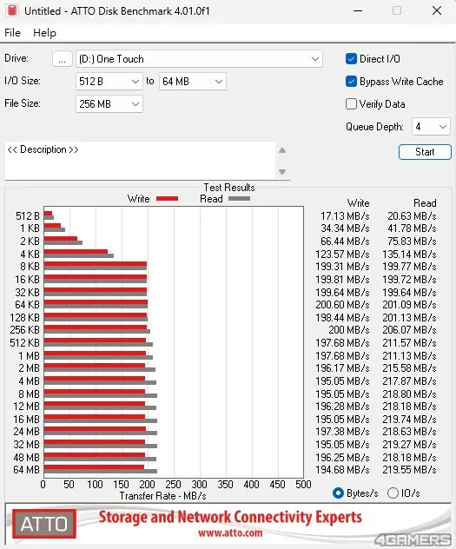Click the description scroll down arrow
The width and height of the screenshot is (456, 549).
pos(282,172)
